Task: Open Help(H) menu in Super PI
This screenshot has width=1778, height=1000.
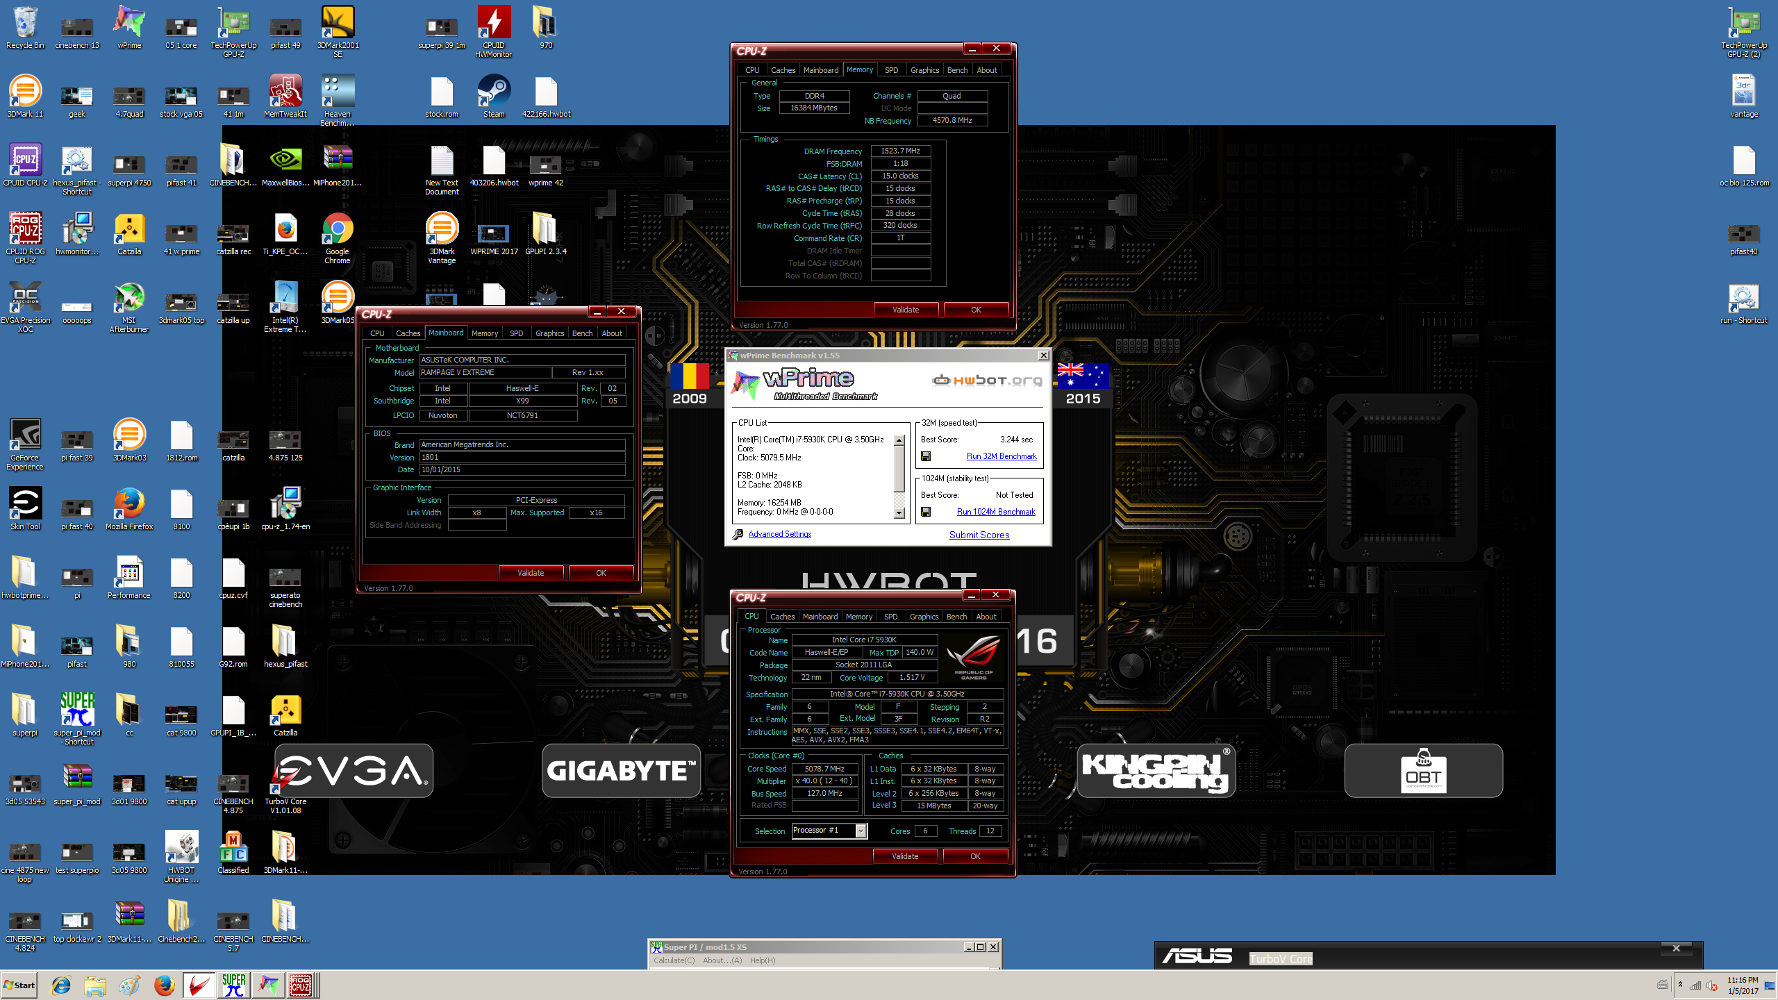Action: click(x=763, y=960)
